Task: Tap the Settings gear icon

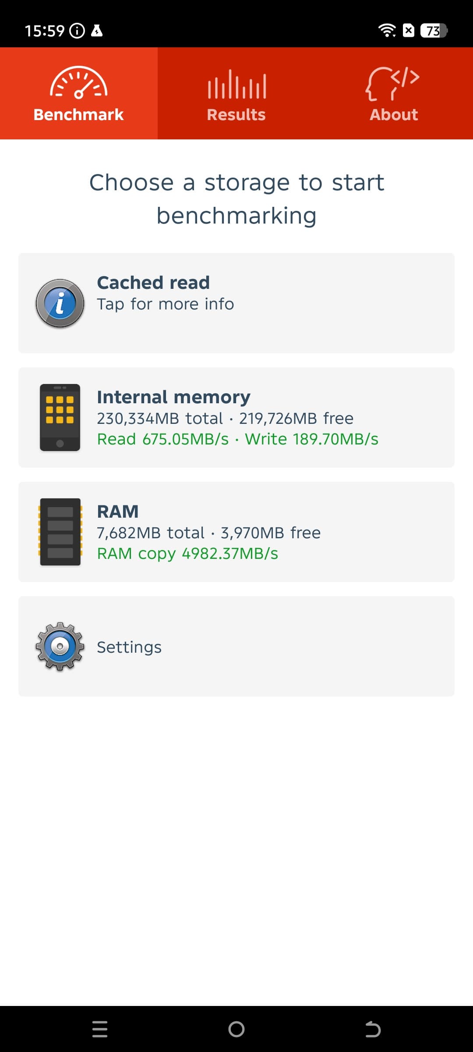Action: coord(60,646)
